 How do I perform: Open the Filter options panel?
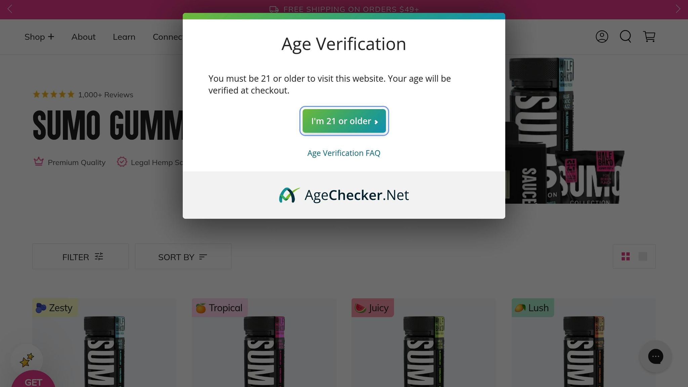(81, 257)
